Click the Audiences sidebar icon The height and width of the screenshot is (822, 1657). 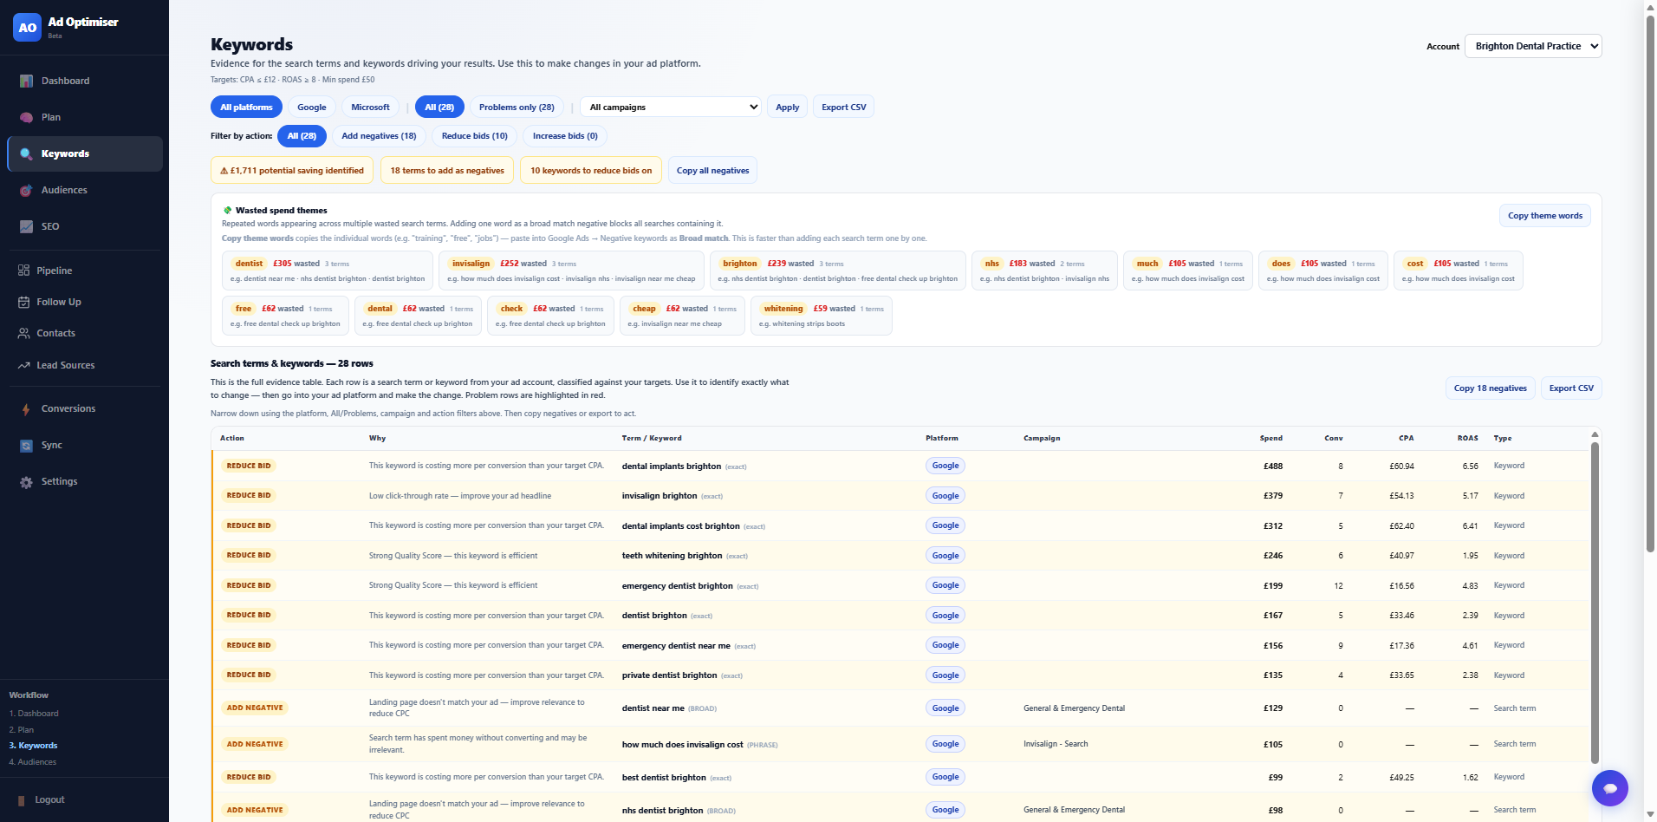point(26,190)
